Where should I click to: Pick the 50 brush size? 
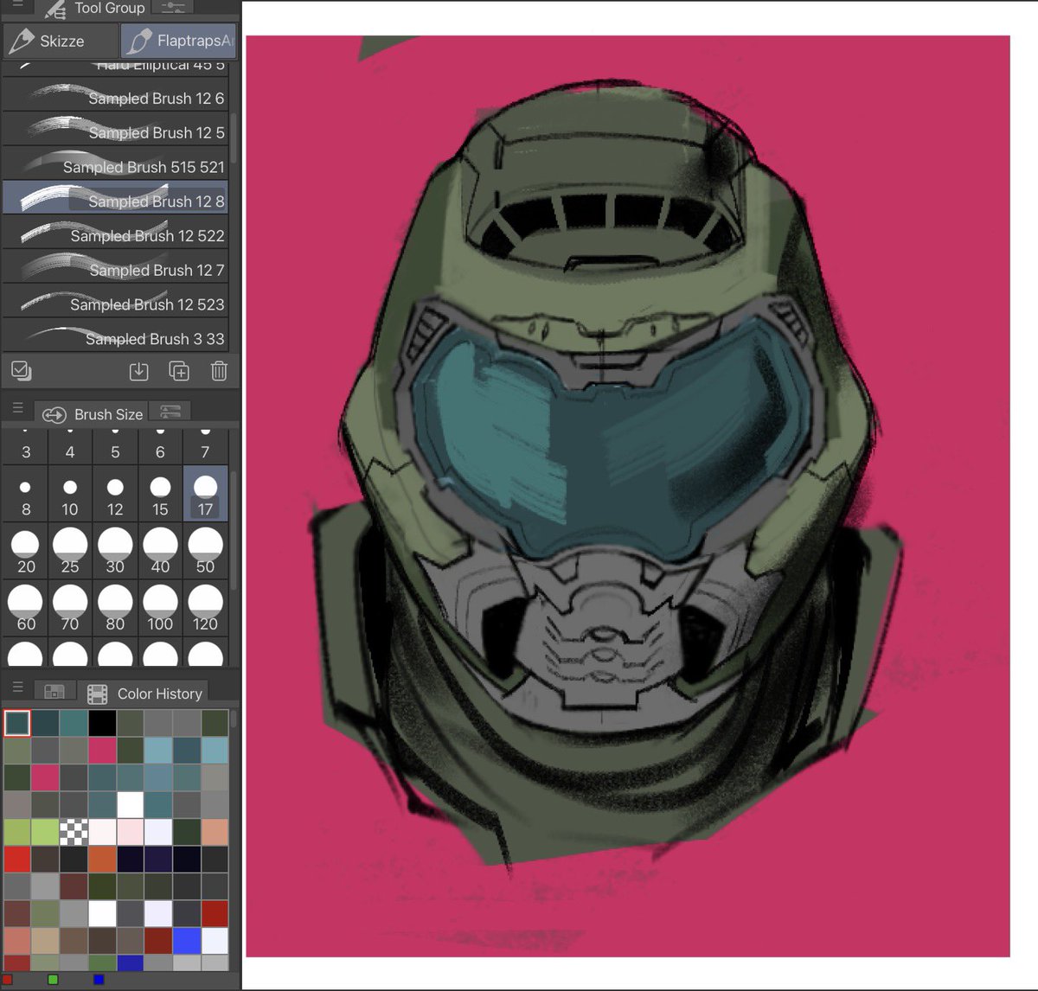[205, 552]
